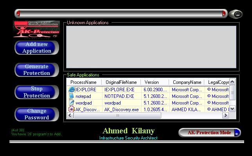Toggle the AK-Protection Mode switch
This screenshot has width=252, height=156.
click(x=210, y=133)
